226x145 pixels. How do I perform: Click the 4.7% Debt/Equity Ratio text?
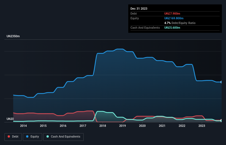(x=180, y=23)
